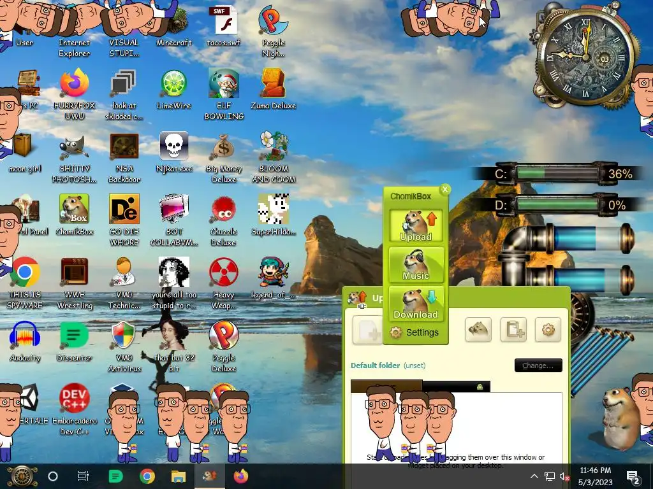Open the green Dissenter icon on the taskbar

pyautogui.click(x=115, y=476)
